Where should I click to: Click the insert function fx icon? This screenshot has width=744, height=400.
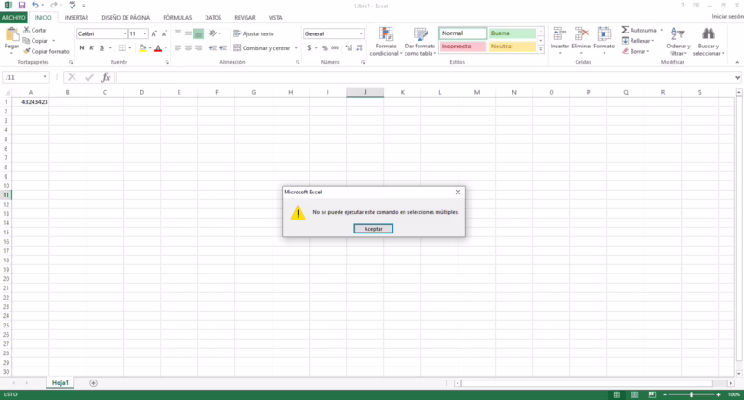pos(106,77)
